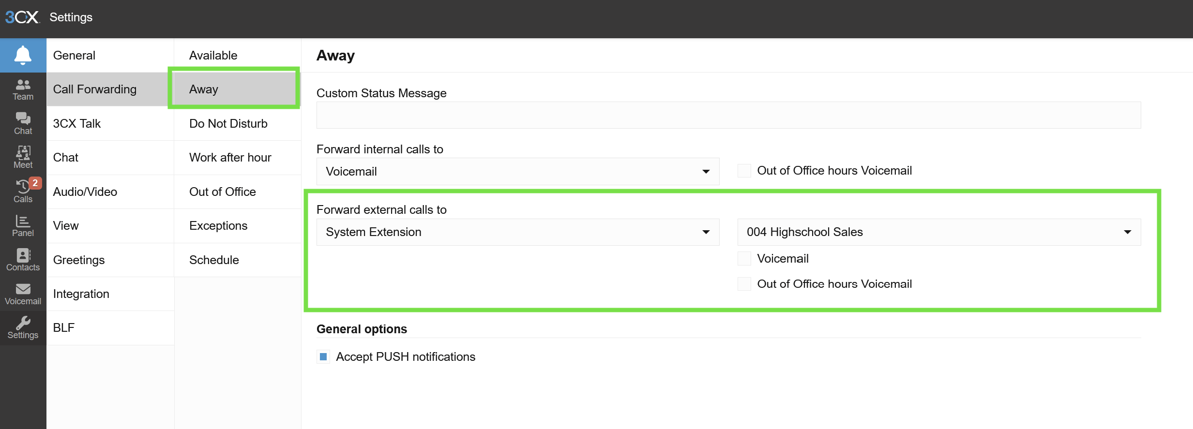
Task: Open the Chat sidebar icon
Action: click(23, 124)
